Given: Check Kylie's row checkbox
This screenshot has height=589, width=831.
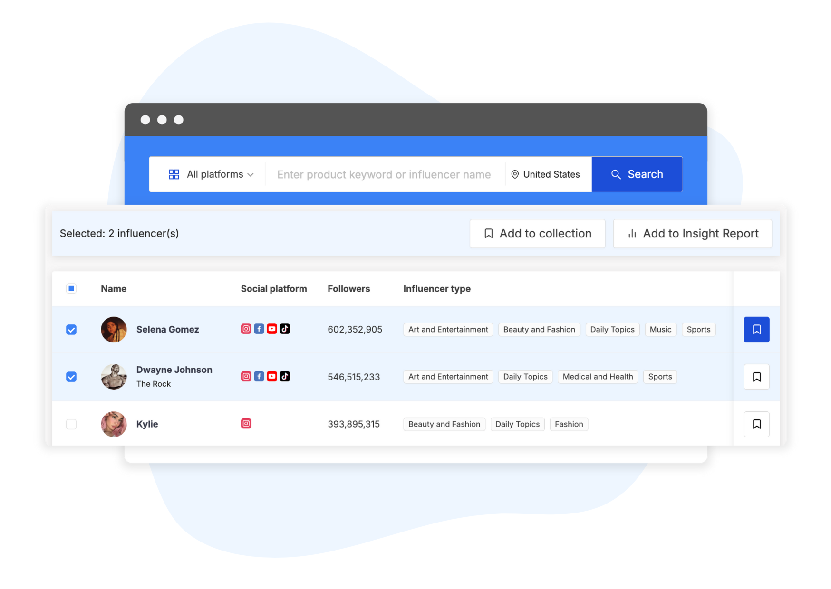Looking at the screenshot, I should point(71,424).
